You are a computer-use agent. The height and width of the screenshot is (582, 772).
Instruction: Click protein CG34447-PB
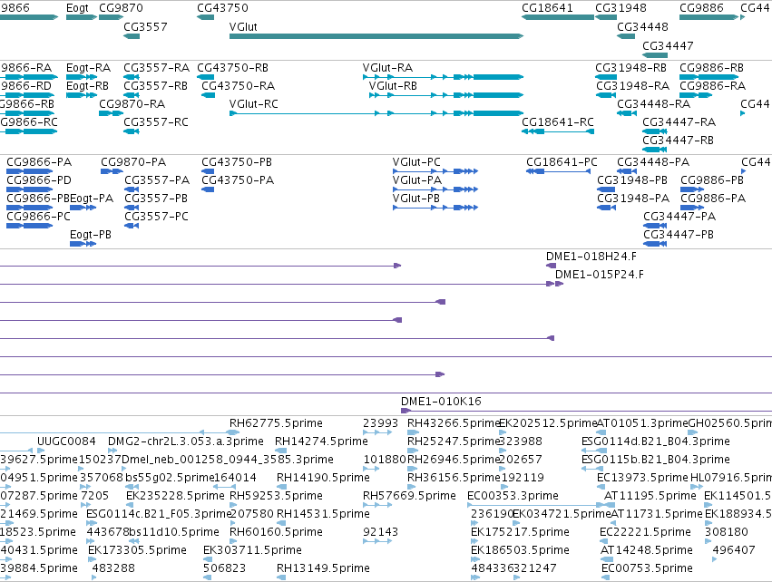(x=655, y=244)
